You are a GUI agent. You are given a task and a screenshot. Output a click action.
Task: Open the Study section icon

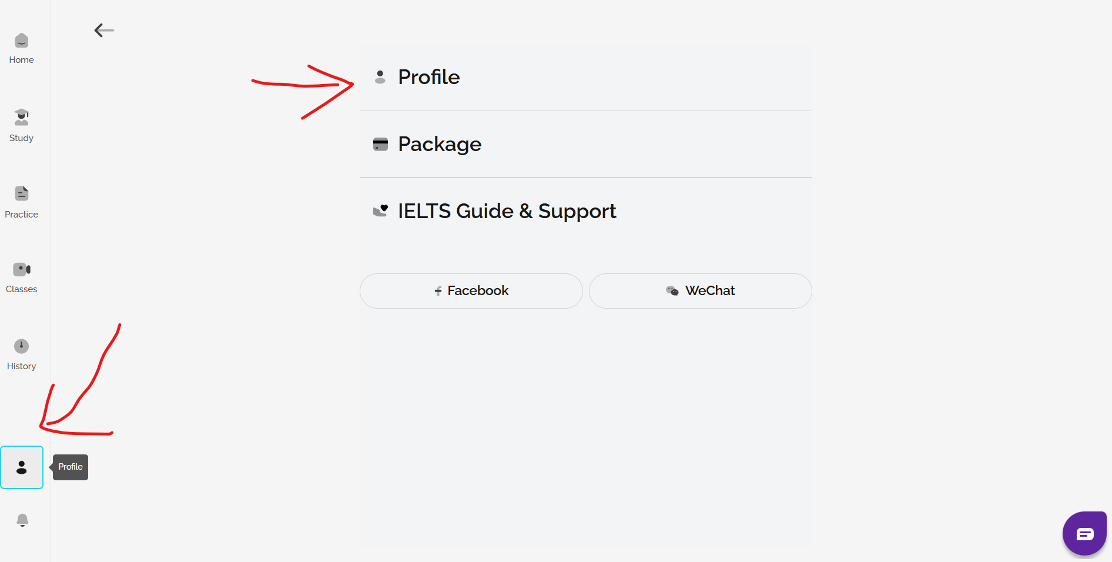[x=22, y=117]
